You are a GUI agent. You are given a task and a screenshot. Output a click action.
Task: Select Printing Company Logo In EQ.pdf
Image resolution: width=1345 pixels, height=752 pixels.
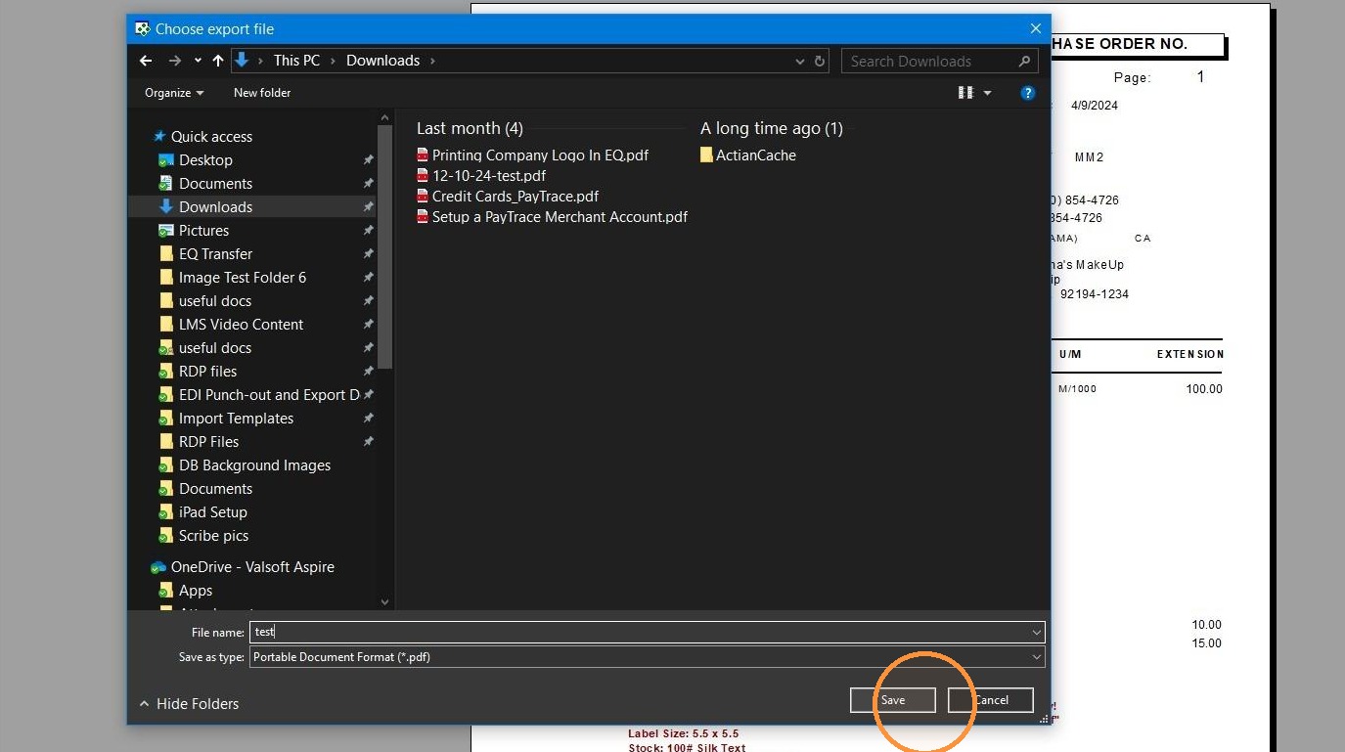pos(540,155)
